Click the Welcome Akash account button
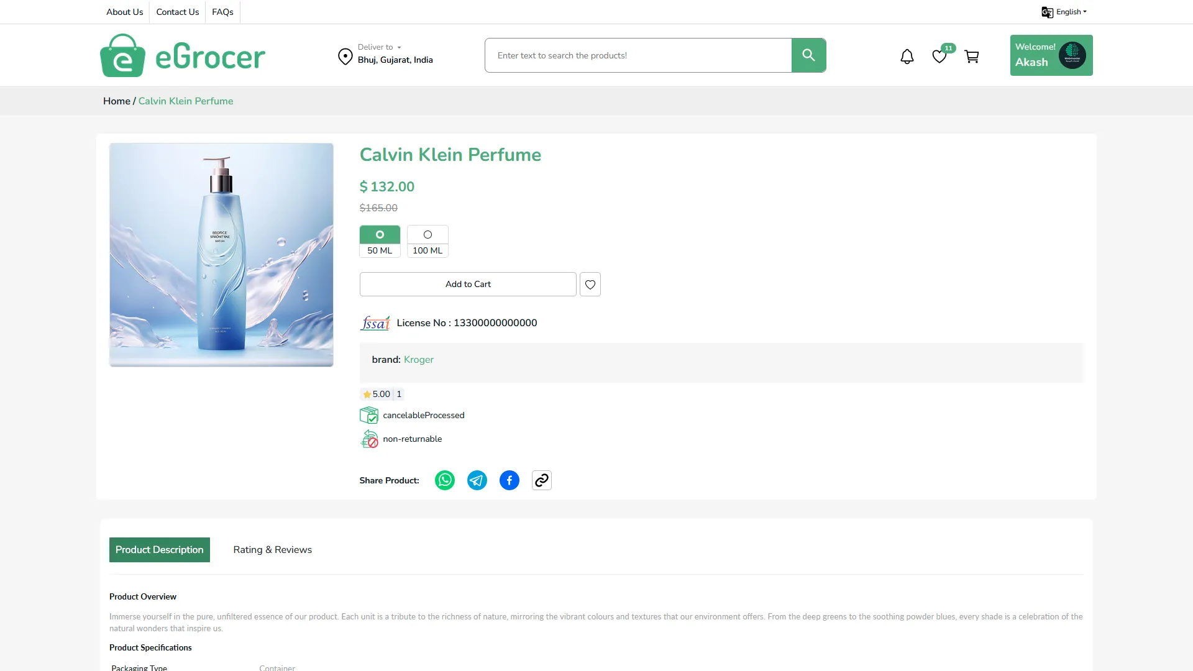Image resolution: width=1193 pixels, height=671 pixels. tap(1051, 55)
